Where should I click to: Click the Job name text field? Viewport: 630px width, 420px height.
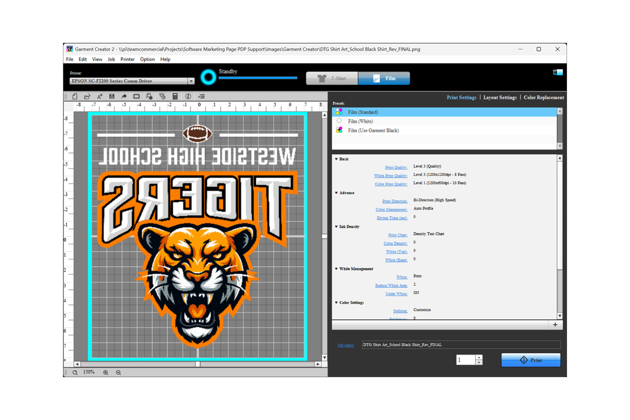point(461,345)
